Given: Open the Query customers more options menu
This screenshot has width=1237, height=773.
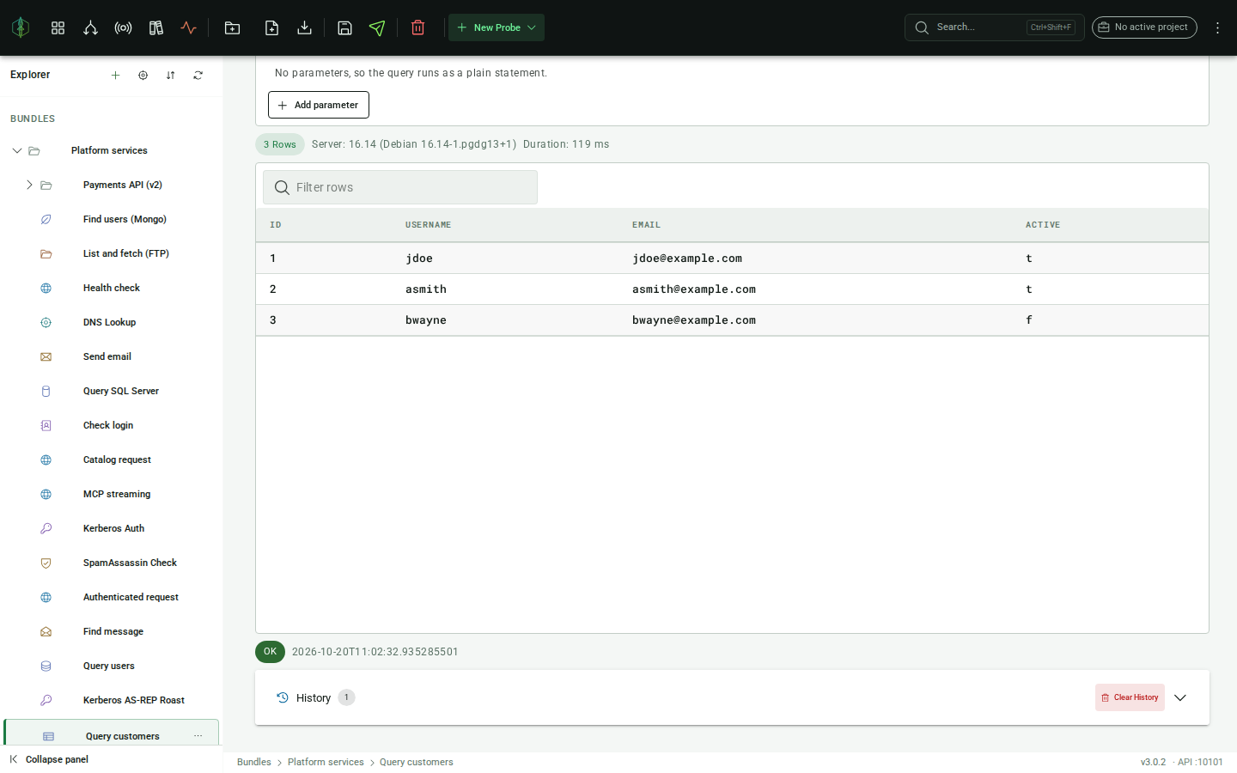Looking at the screenshot, I should point(198,736).
